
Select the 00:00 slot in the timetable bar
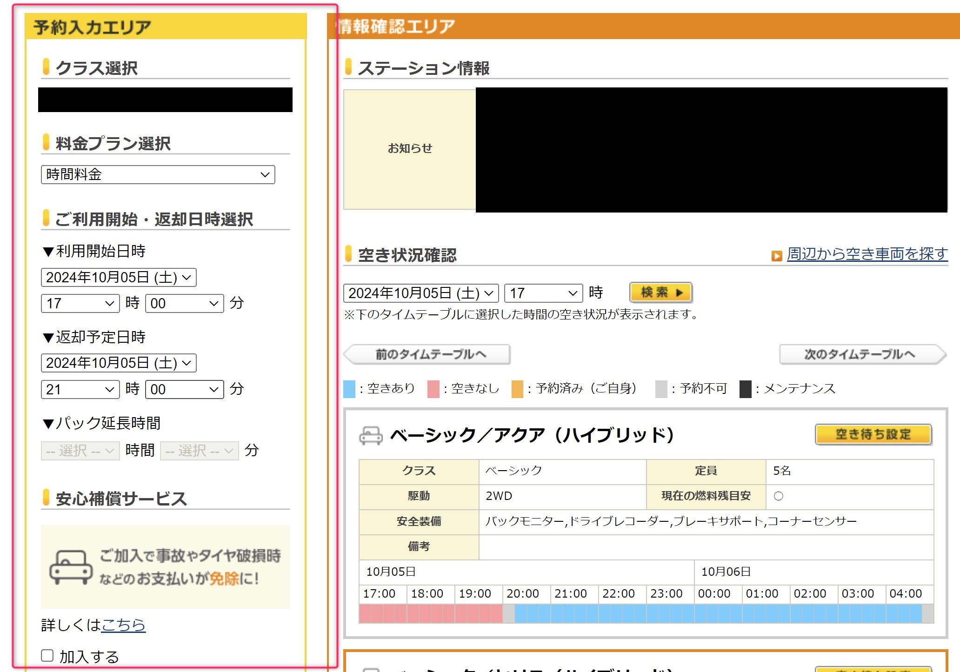718,613
